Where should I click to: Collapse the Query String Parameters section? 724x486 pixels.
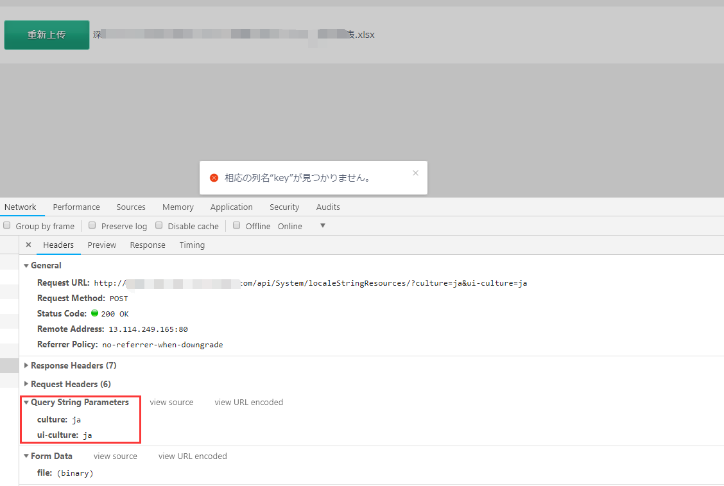(26, 402)
